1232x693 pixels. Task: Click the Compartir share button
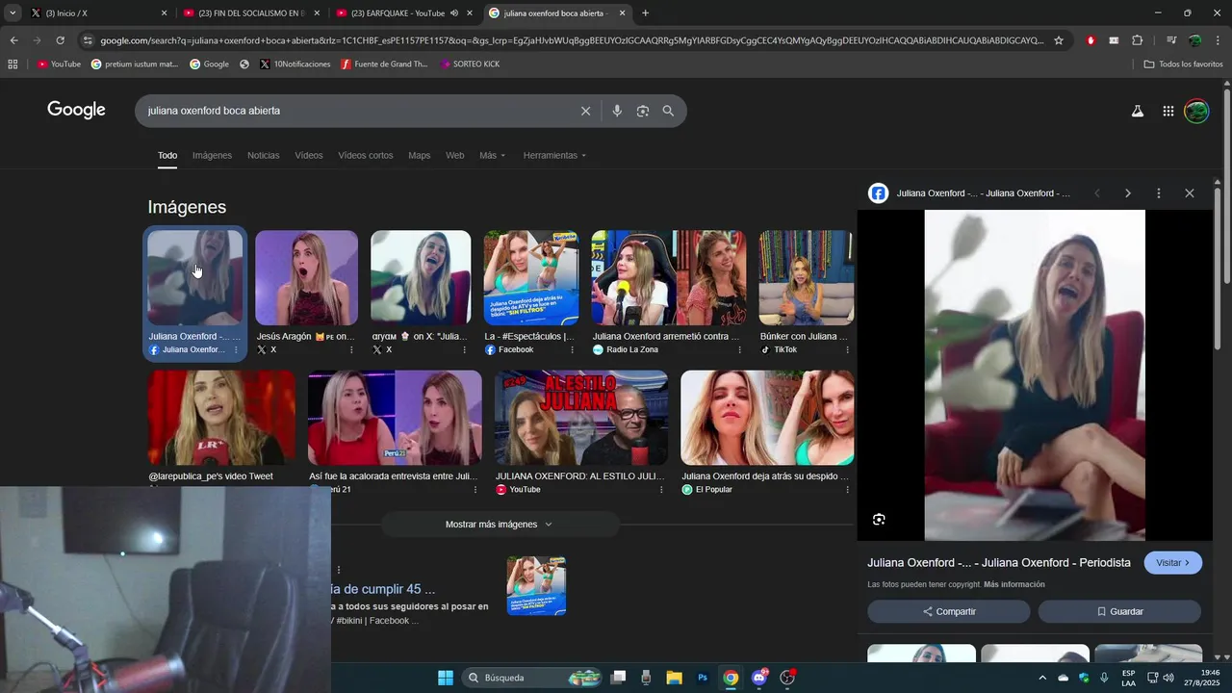pyautogui.click(x=948, y=611)
